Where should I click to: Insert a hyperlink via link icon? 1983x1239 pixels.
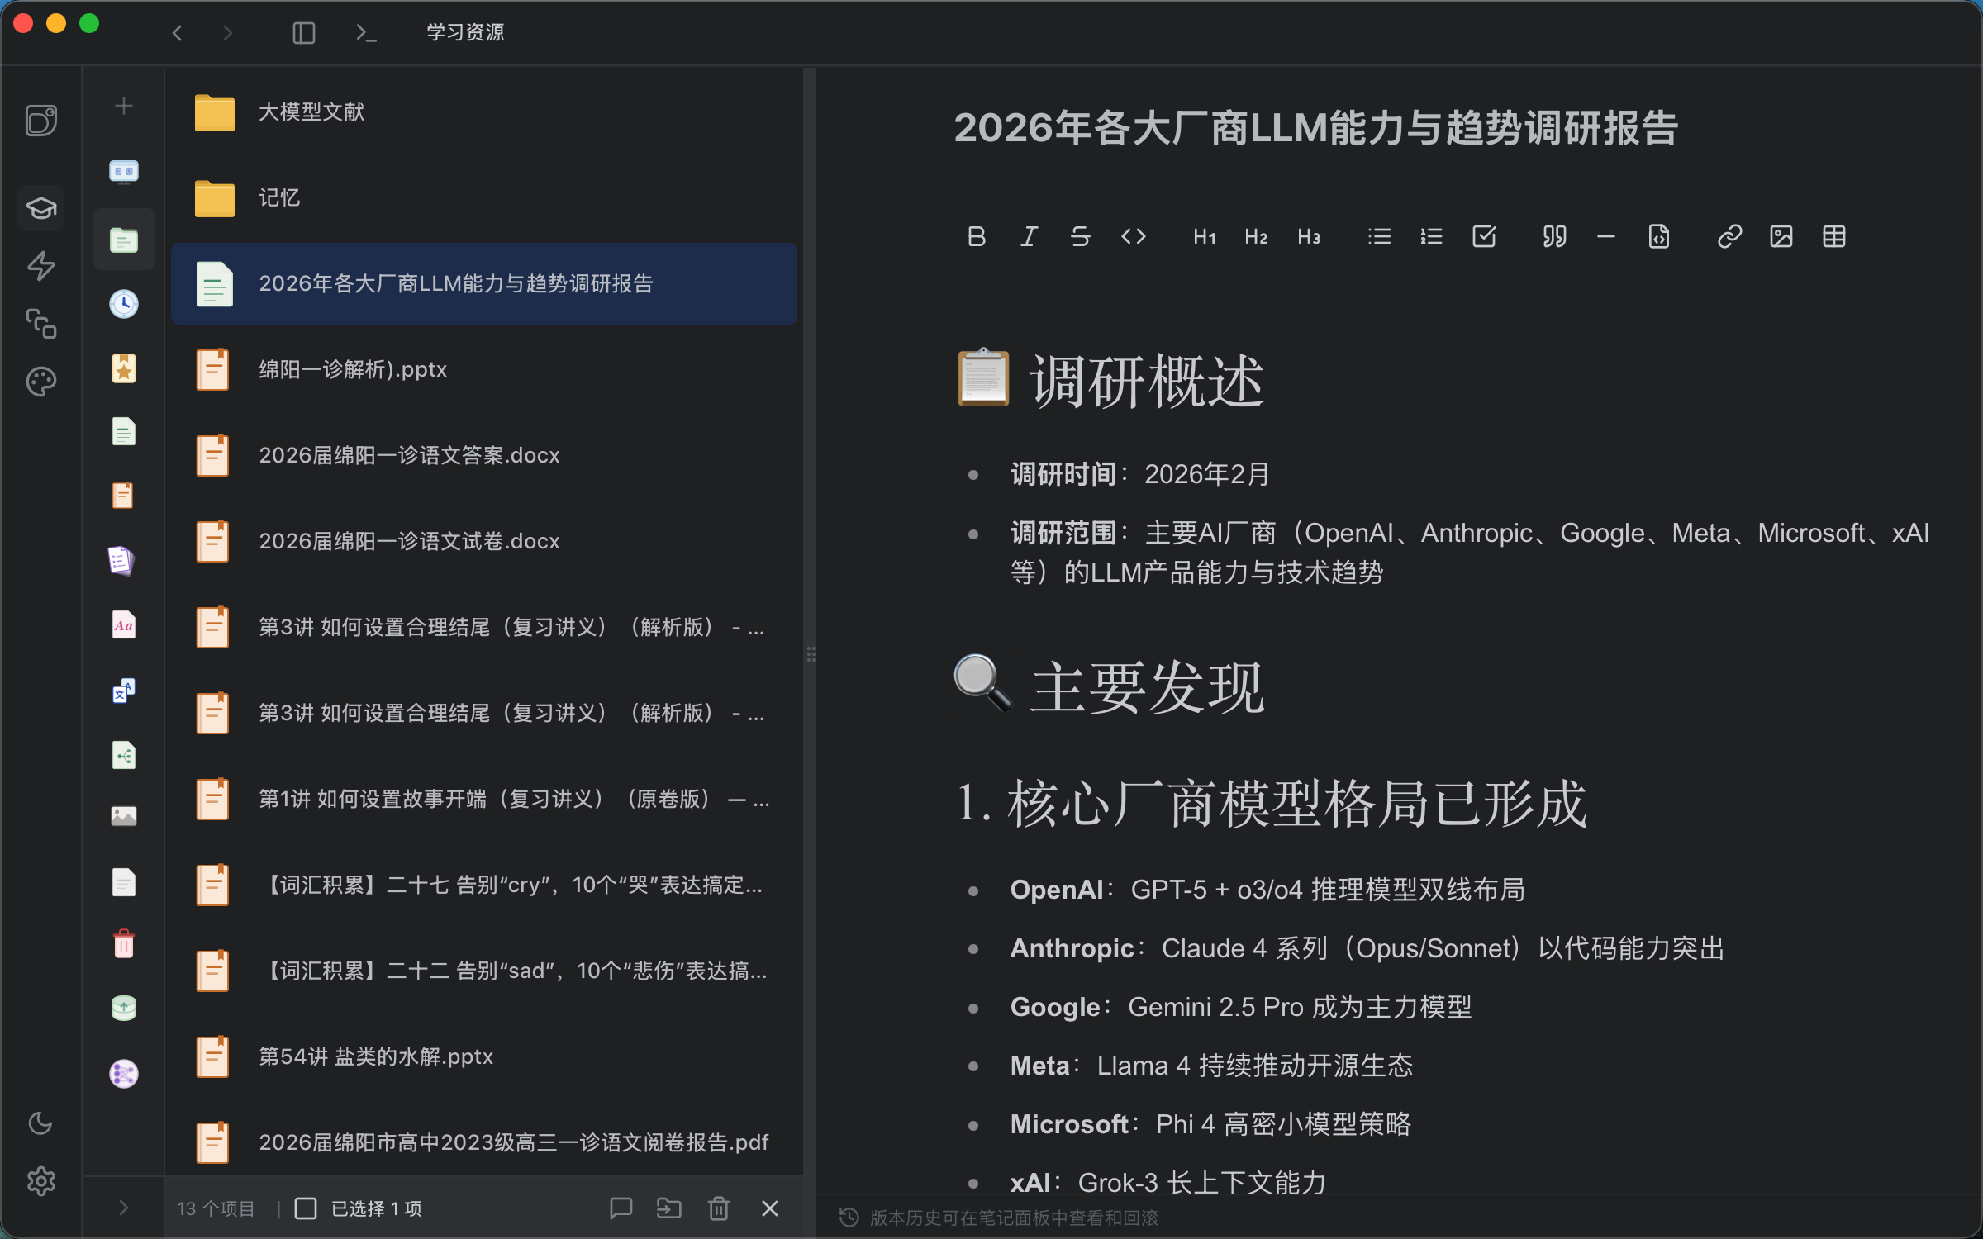pos(1729,237)
